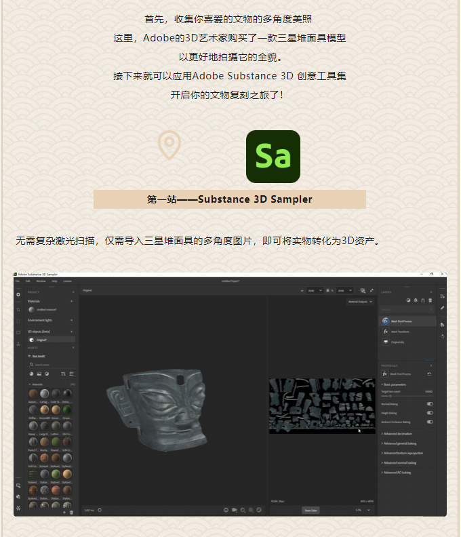The height and width of the screenshot is (537, 461).
Task: Select the Original viewport tab
Action: [x=87, y=290]
